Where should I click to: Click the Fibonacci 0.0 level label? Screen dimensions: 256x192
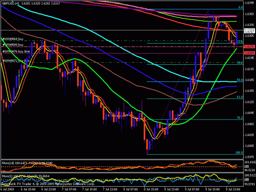coord(240,7)
